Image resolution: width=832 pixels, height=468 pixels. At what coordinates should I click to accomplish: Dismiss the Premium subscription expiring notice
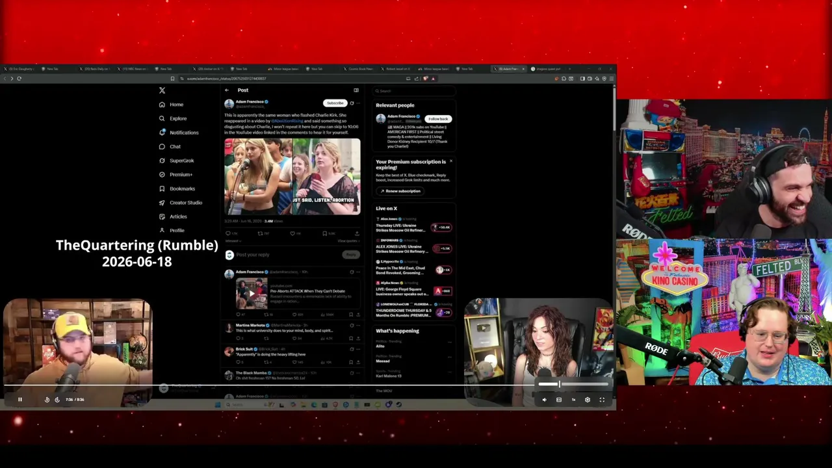click(450, 161)
